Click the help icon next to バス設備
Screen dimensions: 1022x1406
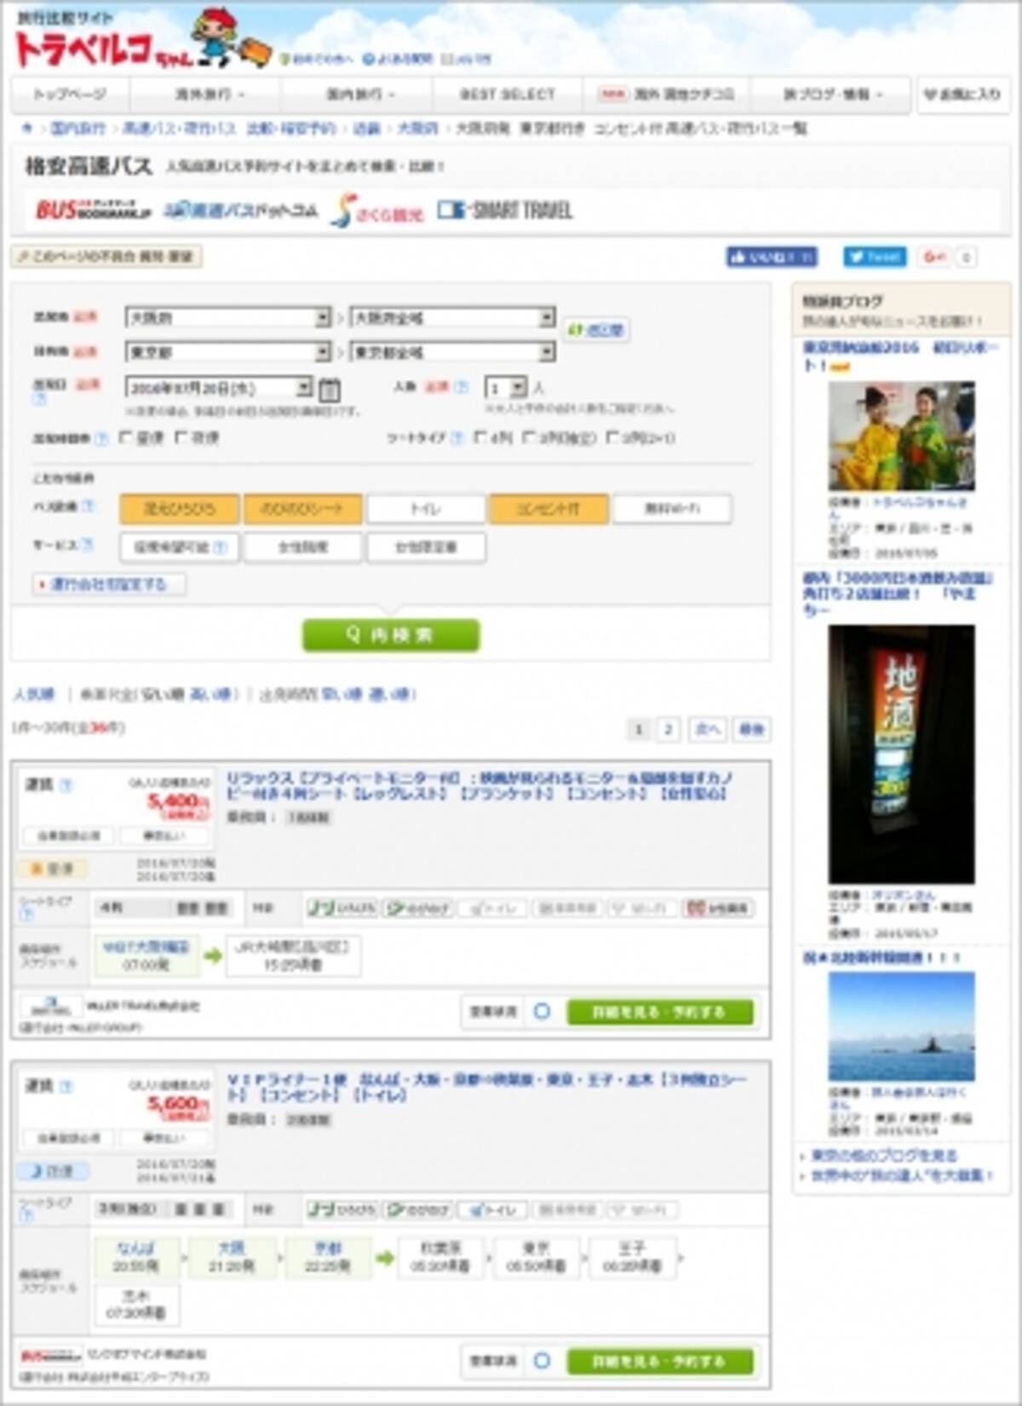88,507
